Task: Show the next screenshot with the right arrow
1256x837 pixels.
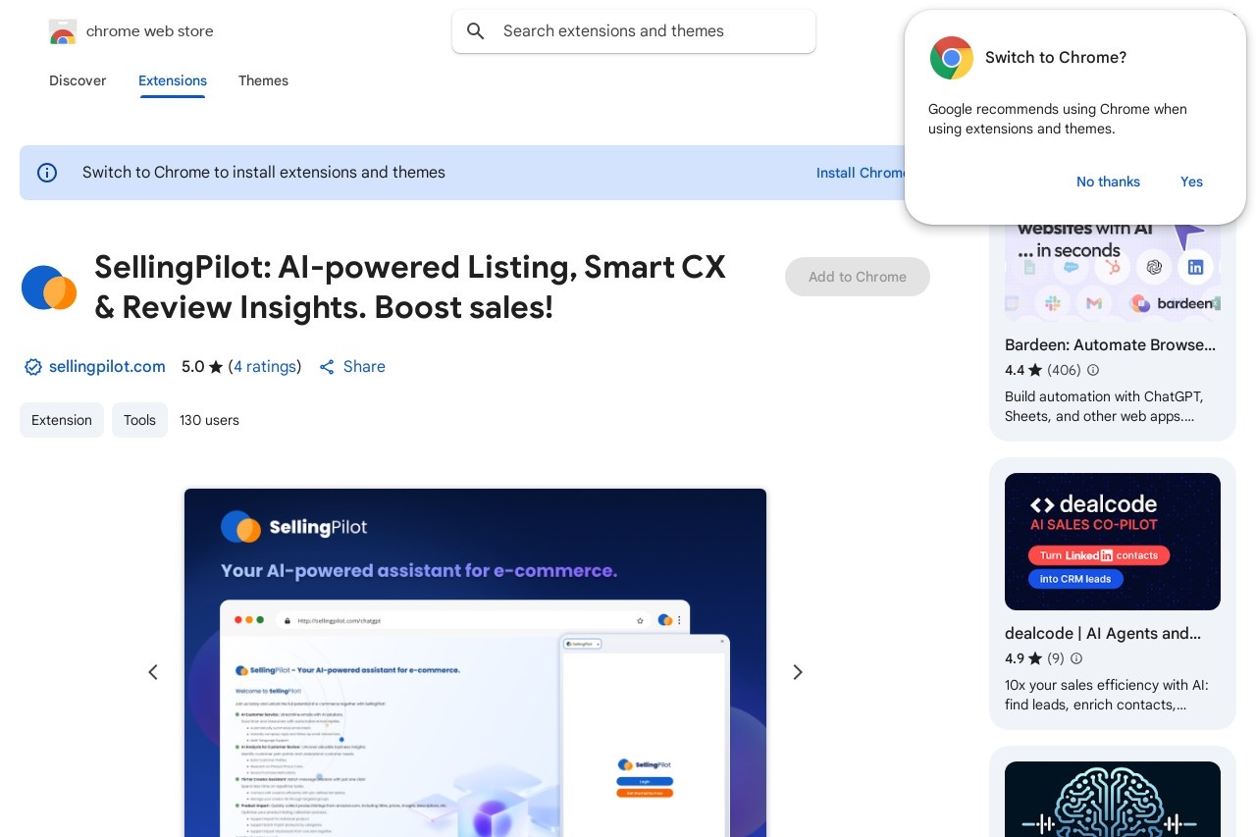Action: [x=798, y=672]
